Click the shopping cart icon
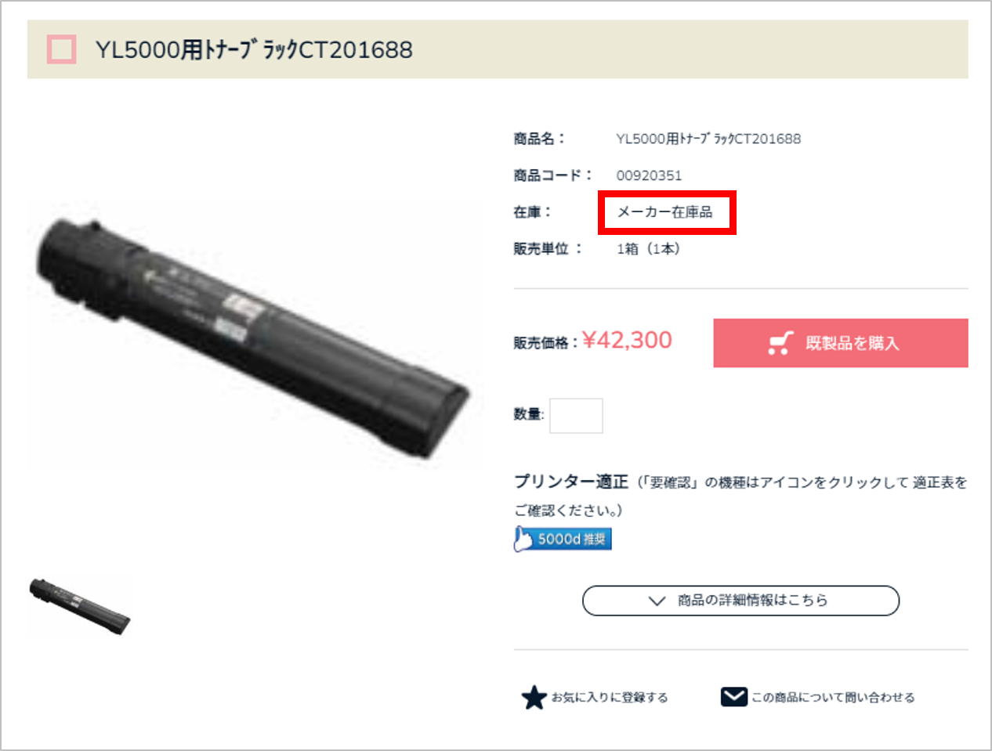The height and width of the screenshot is (751, 992). pyautogui.click(x=780, y=343)
